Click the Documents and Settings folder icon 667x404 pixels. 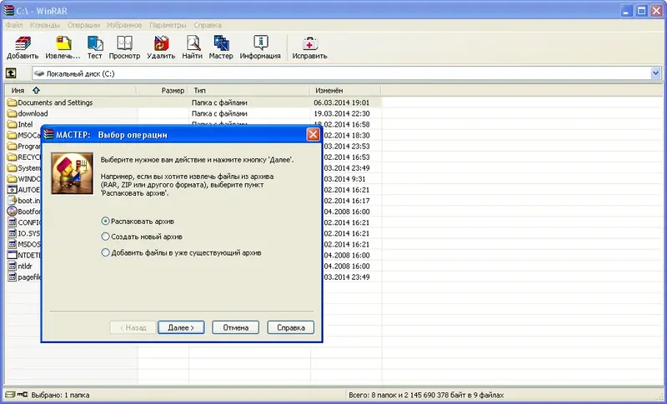pos(12,102)
